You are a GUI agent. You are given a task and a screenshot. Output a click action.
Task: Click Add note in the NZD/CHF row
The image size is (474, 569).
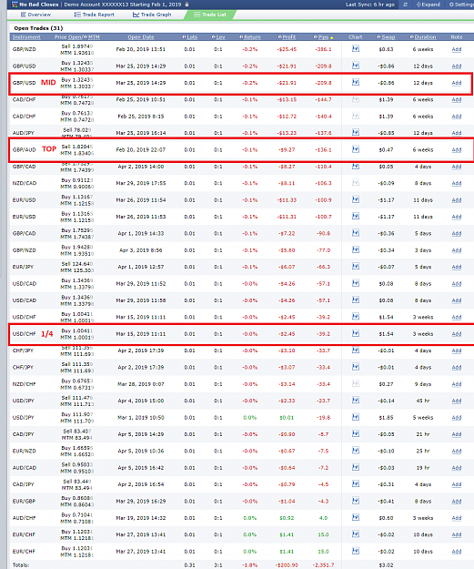coord(457,384)
